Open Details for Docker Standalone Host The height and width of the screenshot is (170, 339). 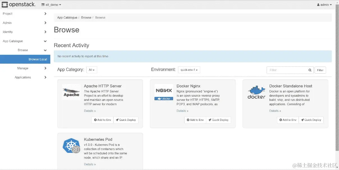tap(275, 111)
